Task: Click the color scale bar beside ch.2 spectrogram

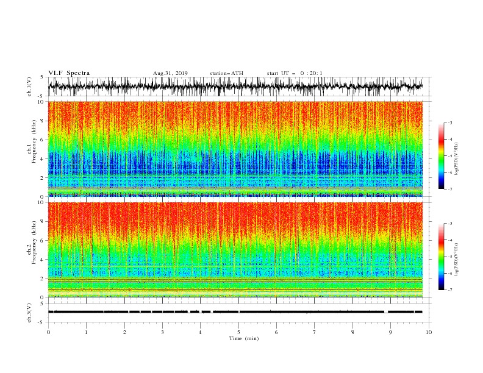Action: 441,257
